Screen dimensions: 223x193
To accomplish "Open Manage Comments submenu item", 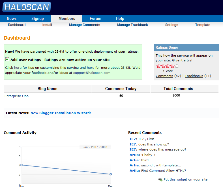I will coord(85,25).
